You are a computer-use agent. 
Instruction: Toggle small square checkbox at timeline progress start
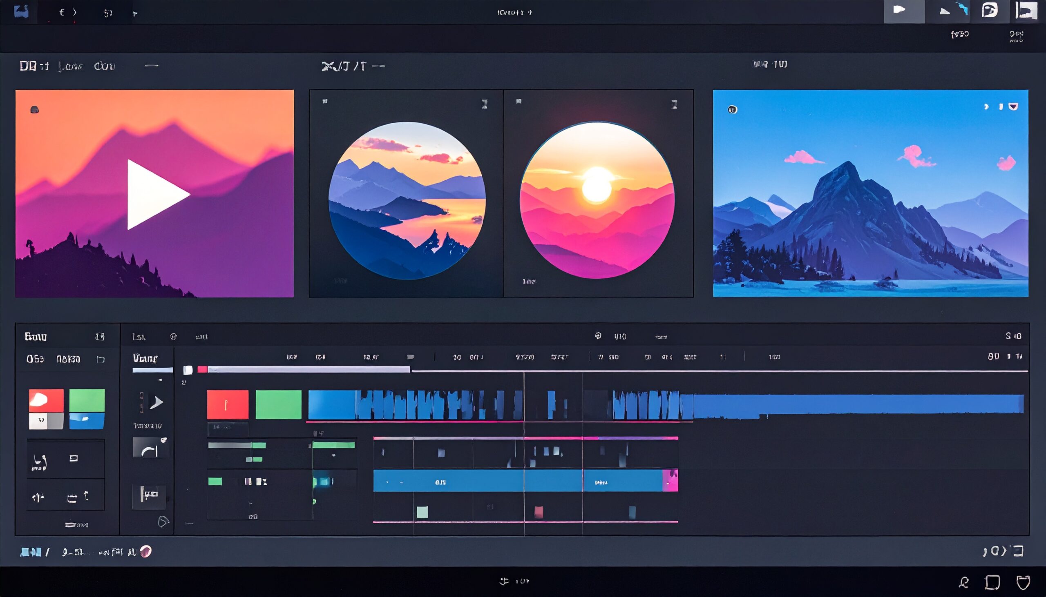[x=188, y=370]
